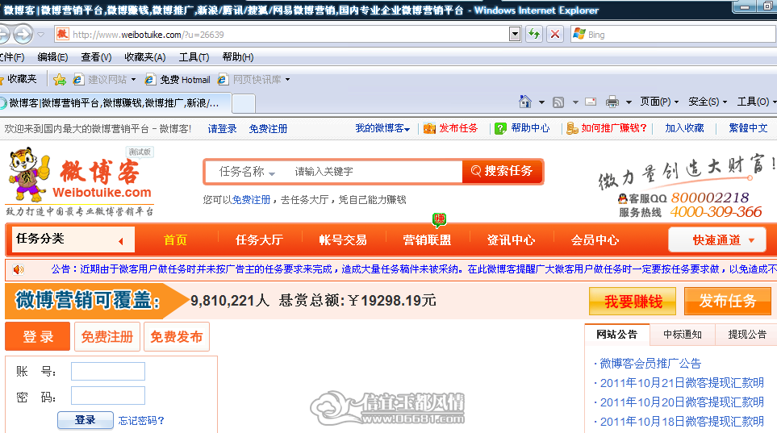
Task: Open the 查看(V) menu
Action: 96,57
